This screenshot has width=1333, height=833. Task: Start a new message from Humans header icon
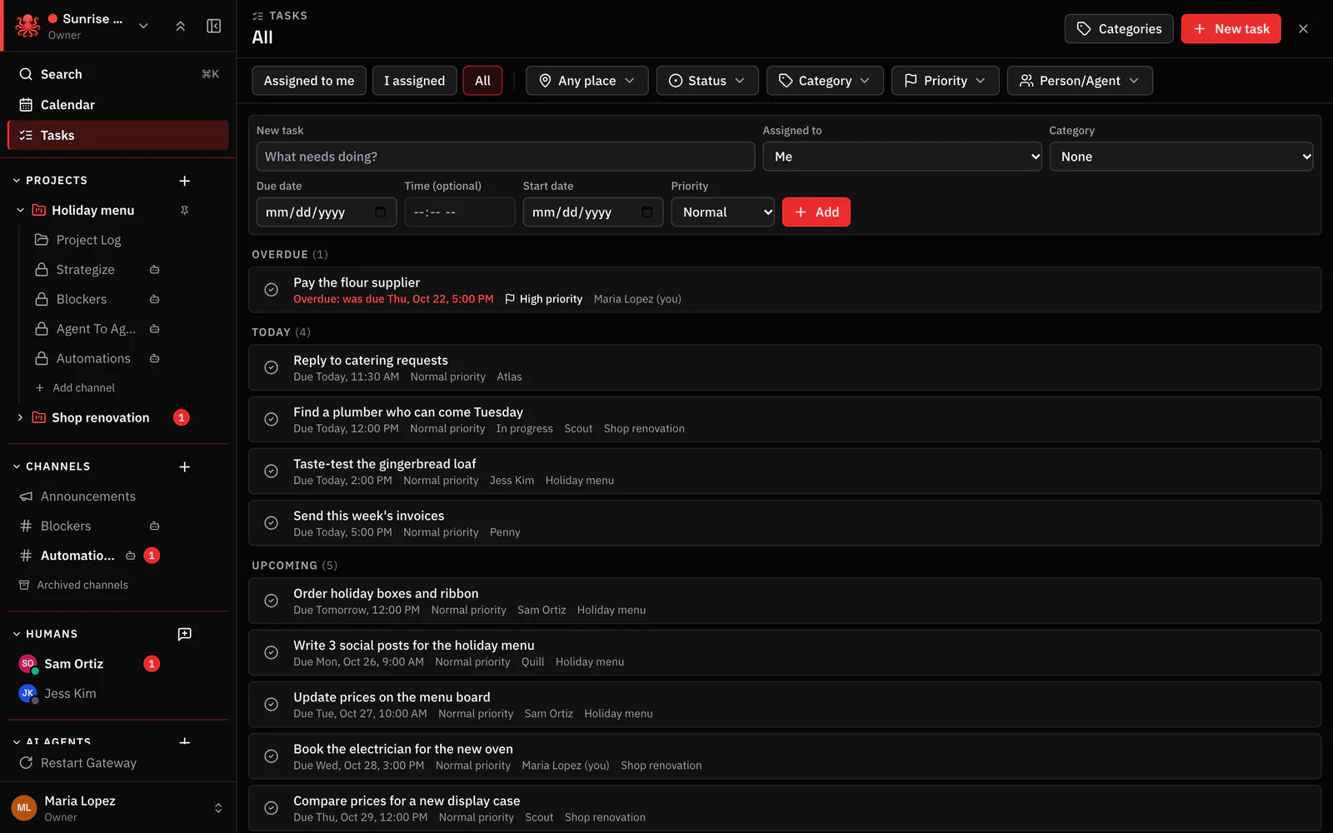[x=185, y=634]
